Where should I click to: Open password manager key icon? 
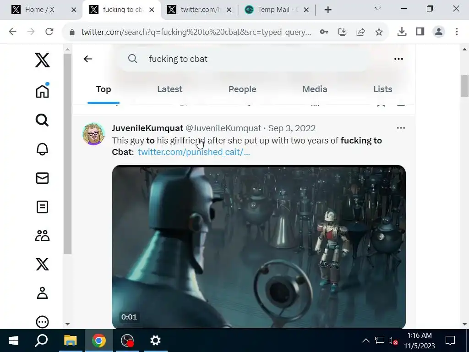pos(324,32)
